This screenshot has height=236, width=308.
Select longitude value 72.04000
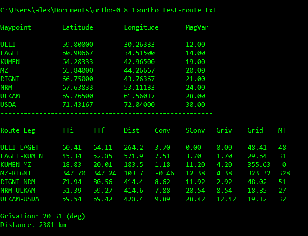click(x=139, y=105)
